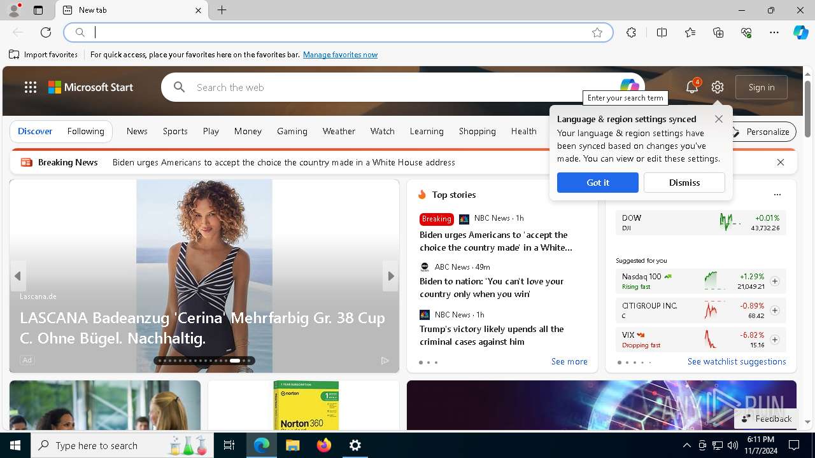Add CITIGROUP INC. to watchlist
The height and width of the screenshot is (458, 815).
tap(775, 310)
